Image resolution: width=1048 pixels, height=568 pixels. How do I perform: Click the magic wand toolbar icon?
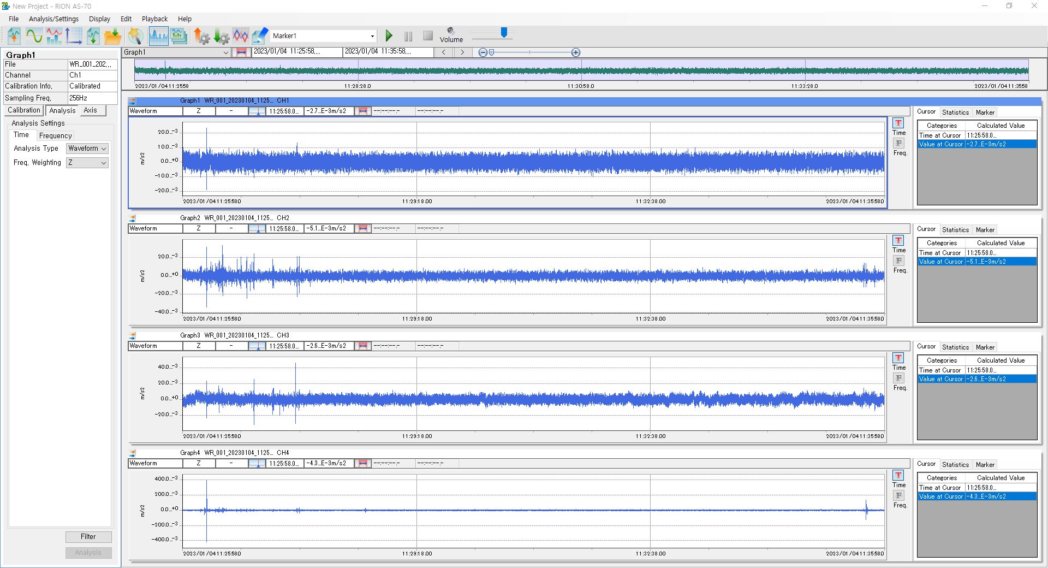point(135,36)
